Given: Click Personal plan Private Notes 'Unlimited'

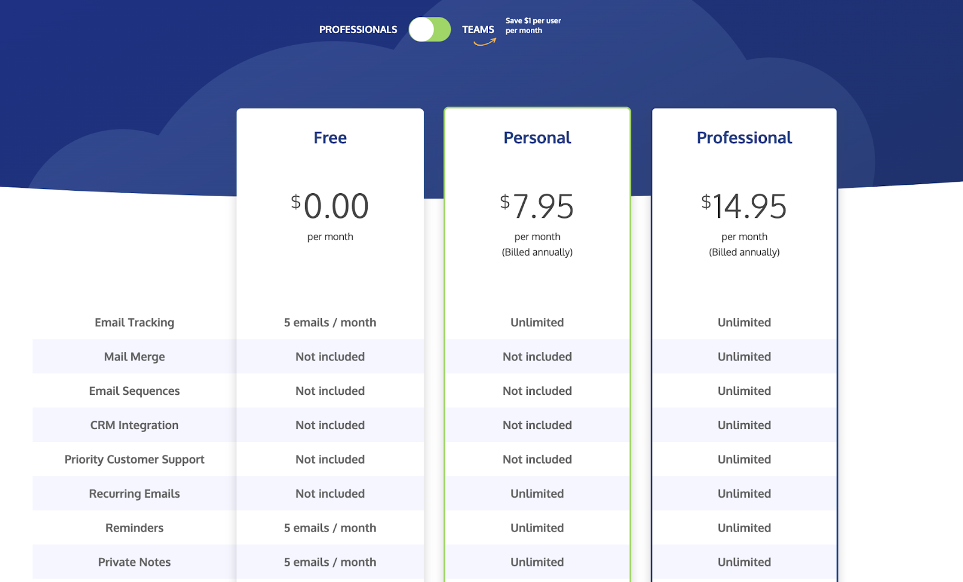Looking at the screenshot, I should 537,562.
